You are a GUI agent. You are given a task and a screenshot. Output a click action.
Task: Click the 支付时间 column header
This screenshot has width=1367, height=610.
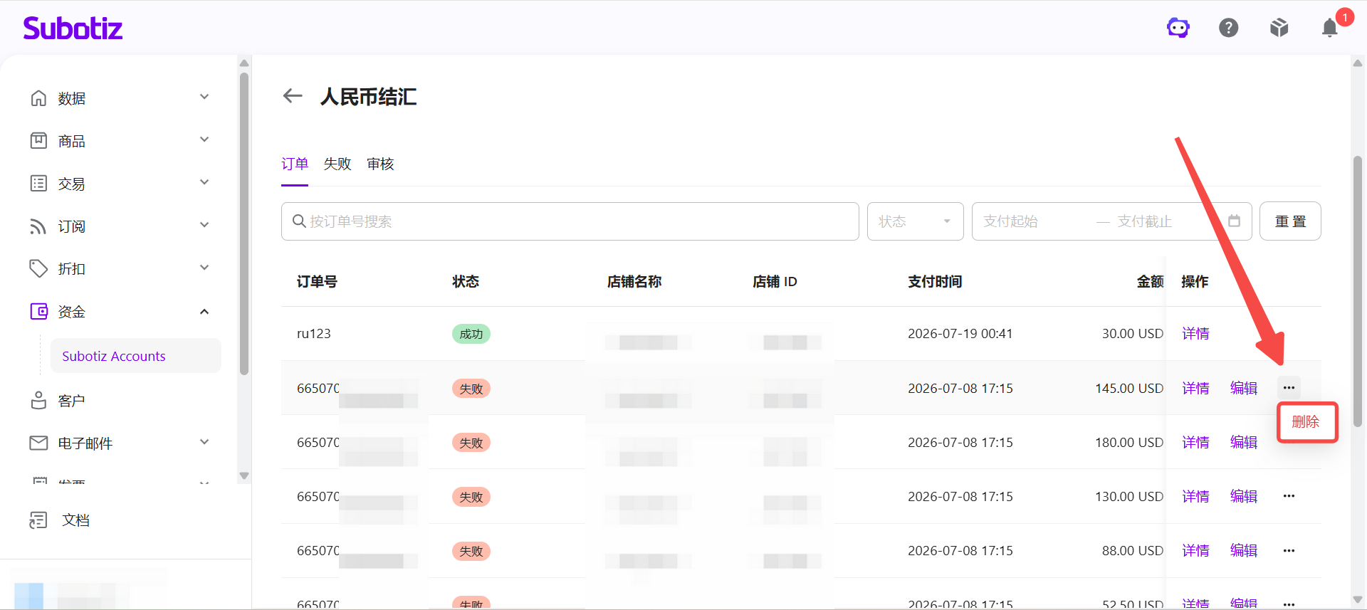935,282
